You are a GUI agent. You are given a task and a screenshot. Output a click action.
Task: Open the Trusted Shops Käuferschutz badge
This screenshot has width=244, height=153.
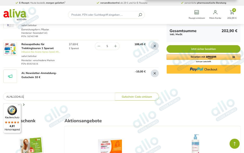pyautogui.click(x=12, y=110)
